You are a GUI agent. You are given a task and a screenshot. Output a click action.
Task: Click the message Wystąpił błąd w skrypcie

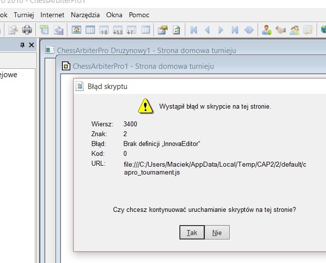point(215,107)
